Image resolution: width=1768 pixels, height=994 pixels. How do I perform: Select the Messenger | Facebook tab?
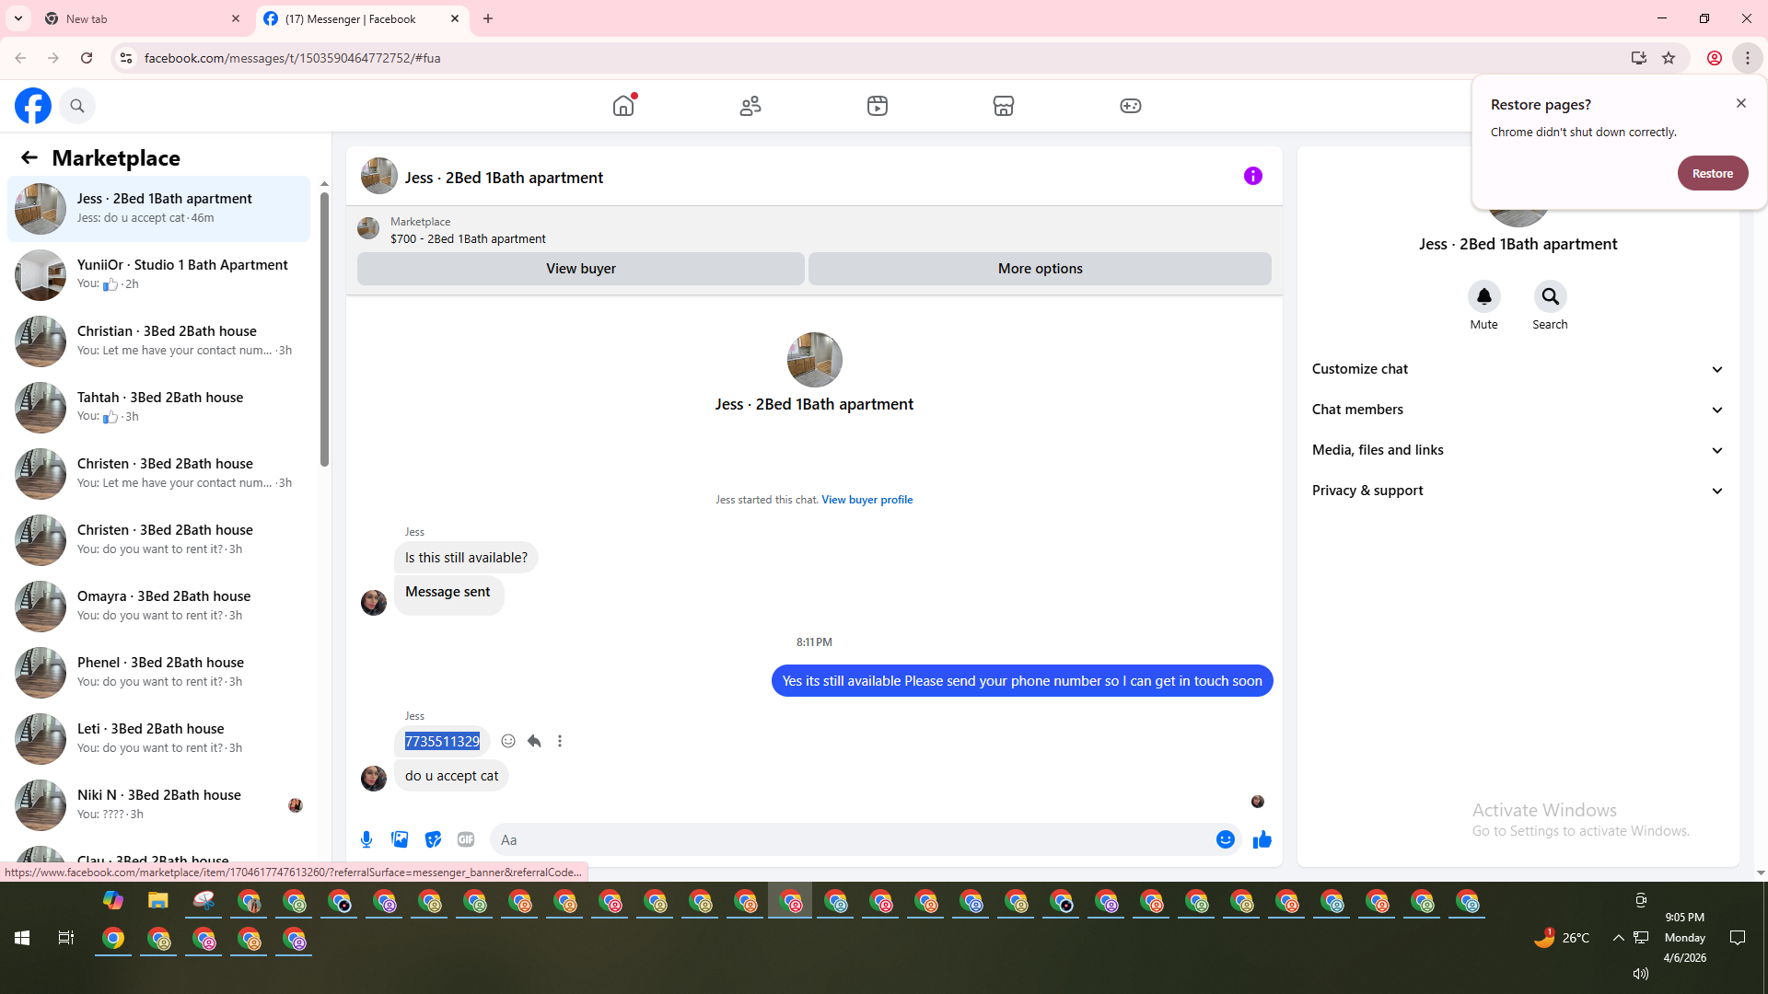tap(362, 18)
